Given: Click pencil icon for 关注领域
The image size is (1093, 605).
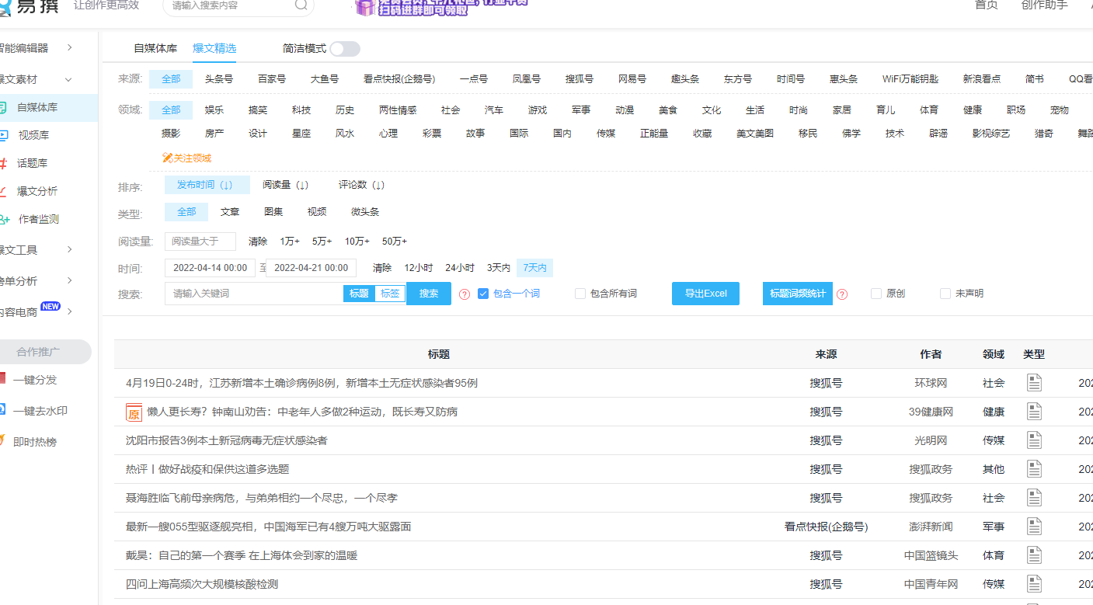Looking at the screenshot, I should click(167, 158).
